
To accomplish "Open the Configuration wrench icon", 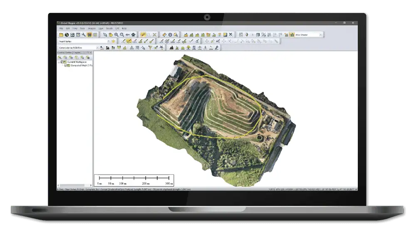I will pos(84,35).
